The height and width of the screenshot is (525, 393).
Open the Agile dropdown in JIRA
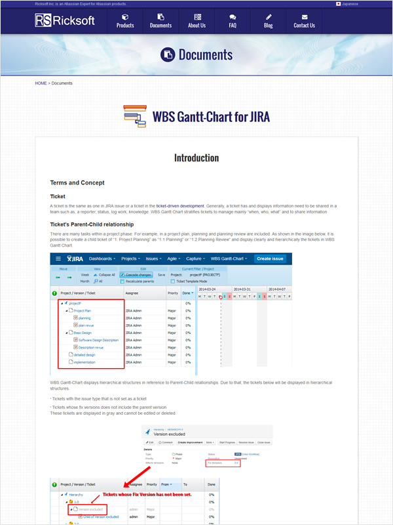click(174, 259)
